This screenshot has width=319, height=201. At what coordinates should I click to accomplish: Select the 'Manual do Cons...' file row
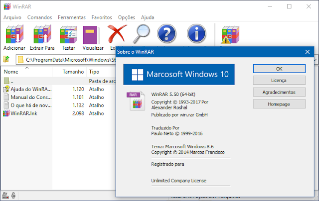58,97
